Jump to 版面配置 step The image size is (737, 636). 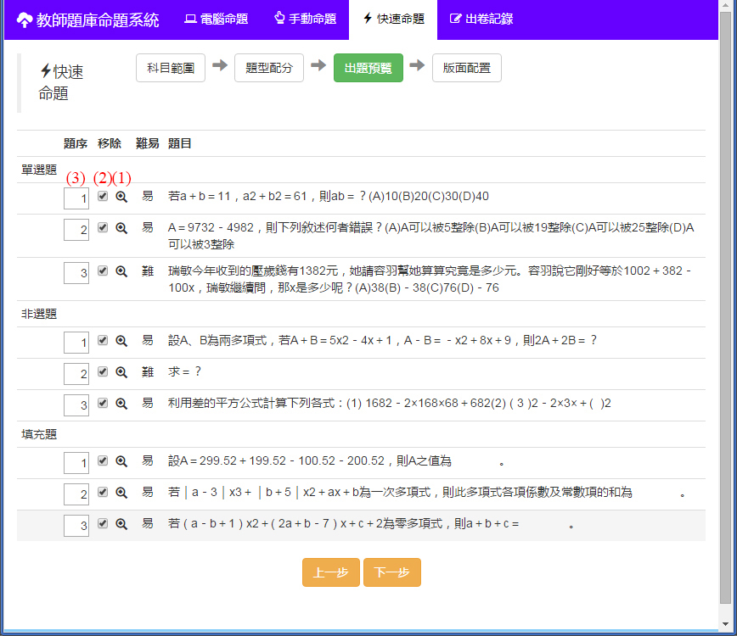pos(466,68)
